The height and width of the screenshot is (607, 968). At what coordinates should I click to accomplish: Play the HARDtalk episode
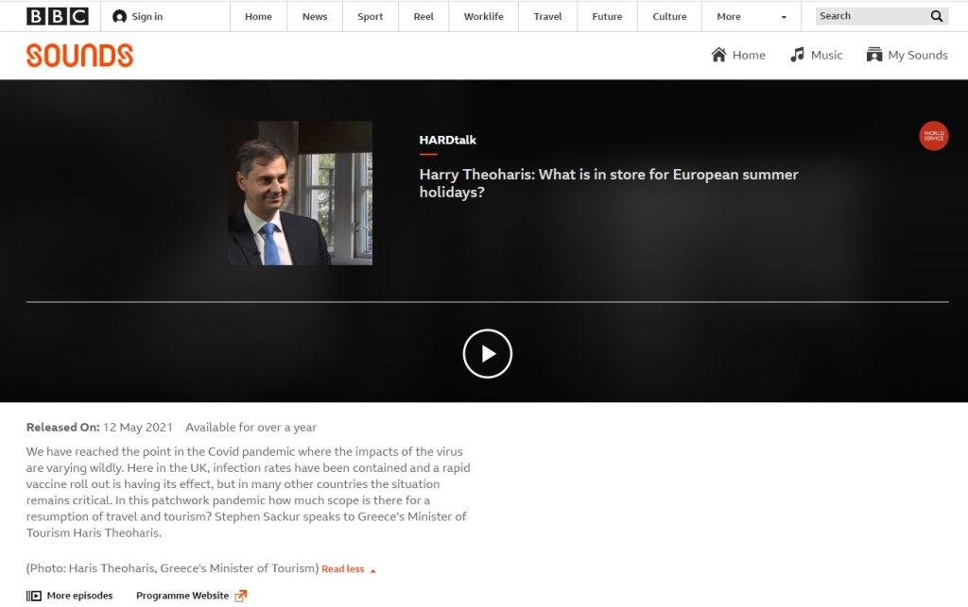tap(488, 354)
